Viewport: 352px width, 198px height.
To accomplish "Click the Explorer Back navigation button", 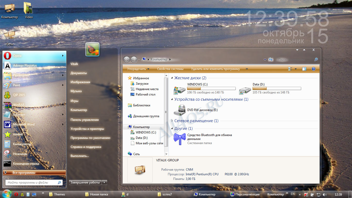I will tap(127, 59).
